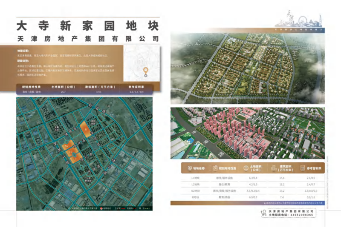Click the 2.5/0.8/0.9 plot ratio cell

[311, 191]
